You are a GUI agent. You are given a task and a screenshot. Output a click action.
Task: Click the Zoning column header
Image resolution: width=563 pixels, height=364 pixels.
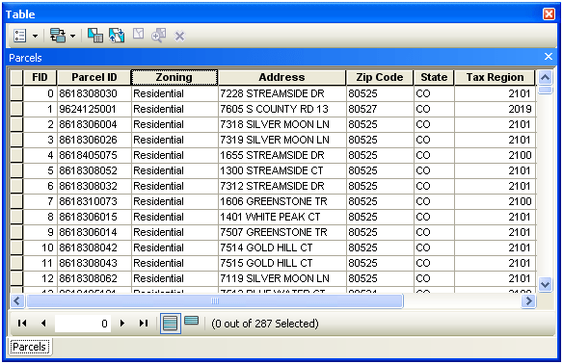tap(174, 77)
